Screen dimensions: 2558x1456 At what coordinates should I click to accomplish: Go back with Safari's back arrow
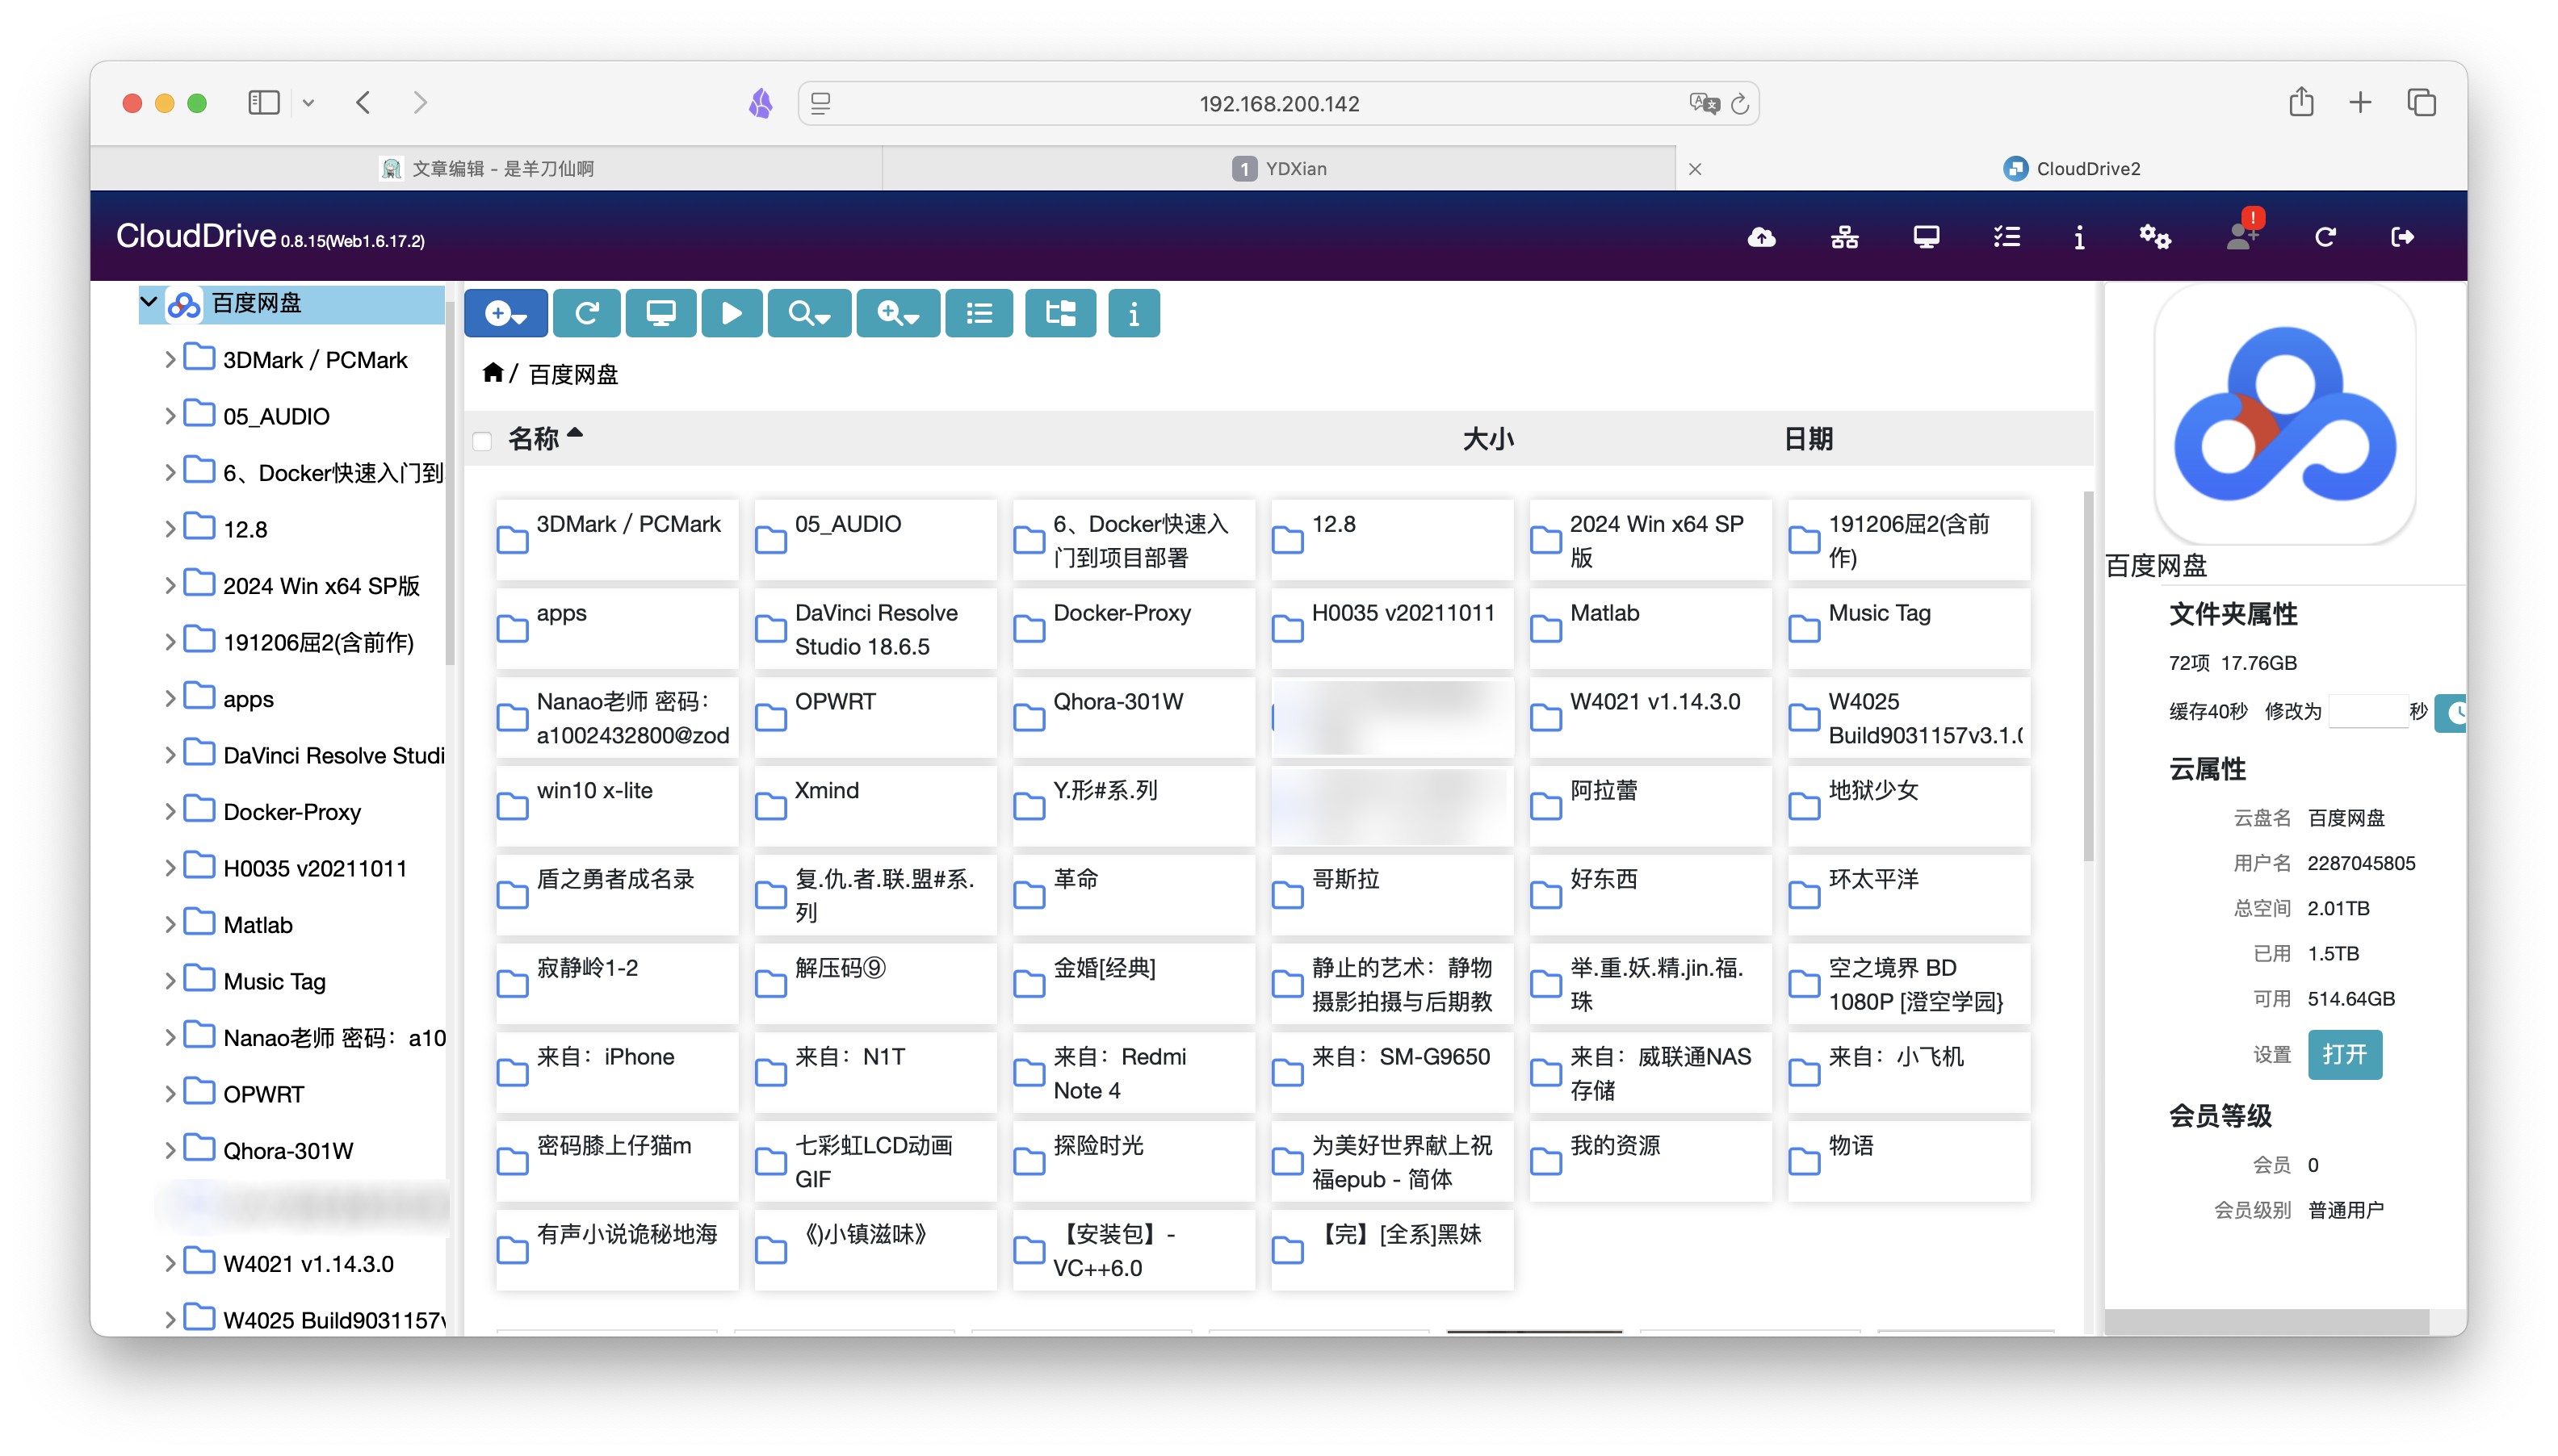[x=363, y=102]
